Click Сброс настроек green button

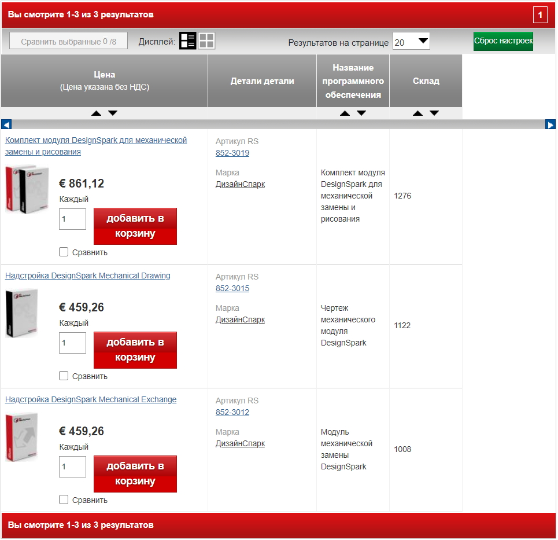(503, 41)
